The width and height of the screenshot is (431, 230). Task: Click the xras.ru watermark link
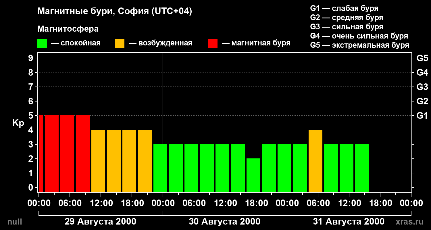(x=409, y=222)
